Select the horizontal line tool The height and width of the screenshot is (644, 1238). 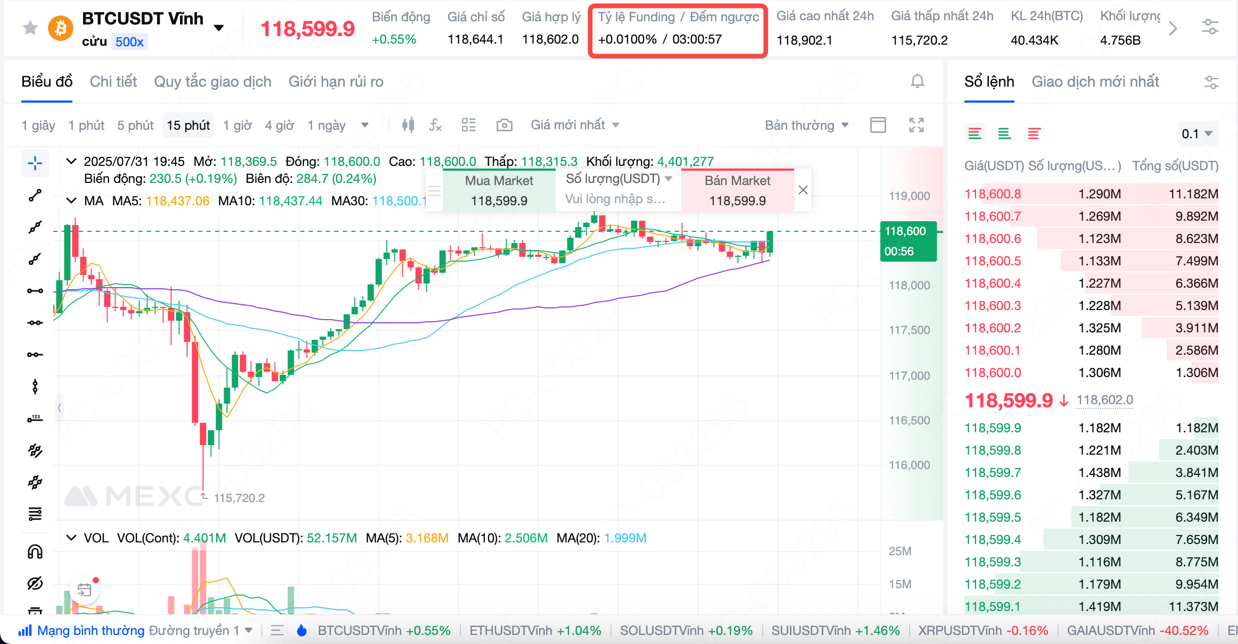[35, 291]
